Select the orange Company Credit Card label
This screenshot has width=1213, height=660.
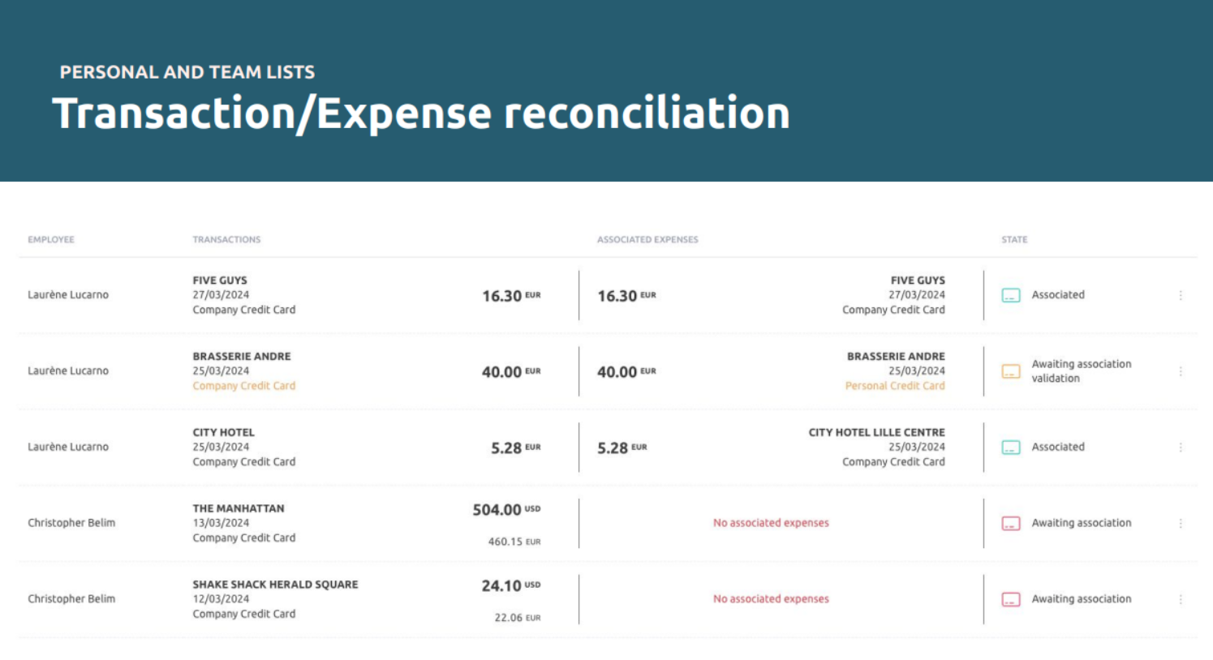pyautogui.click(x=243, y=386)
